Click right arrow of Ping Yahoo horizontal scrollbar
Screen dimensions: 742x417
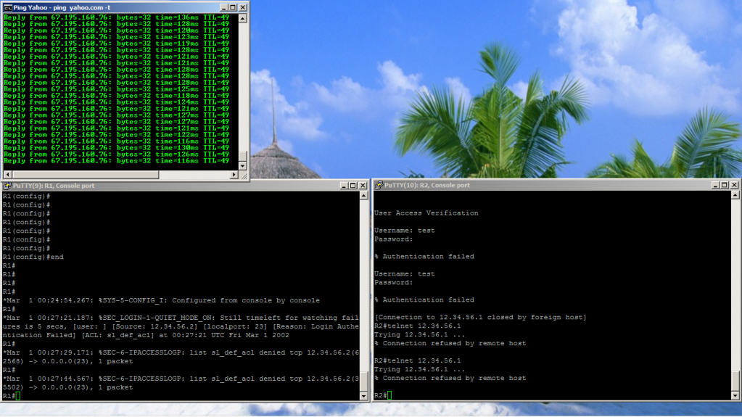pyautogui.click(x=234, y=175)
